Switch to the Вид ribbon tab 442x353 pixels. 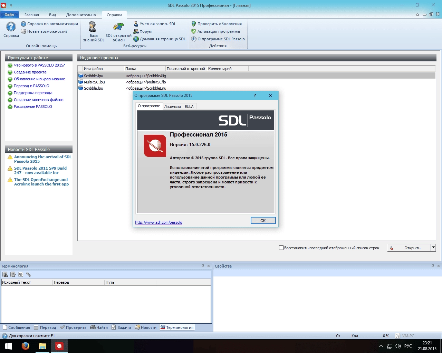click(x=52, y=15)
